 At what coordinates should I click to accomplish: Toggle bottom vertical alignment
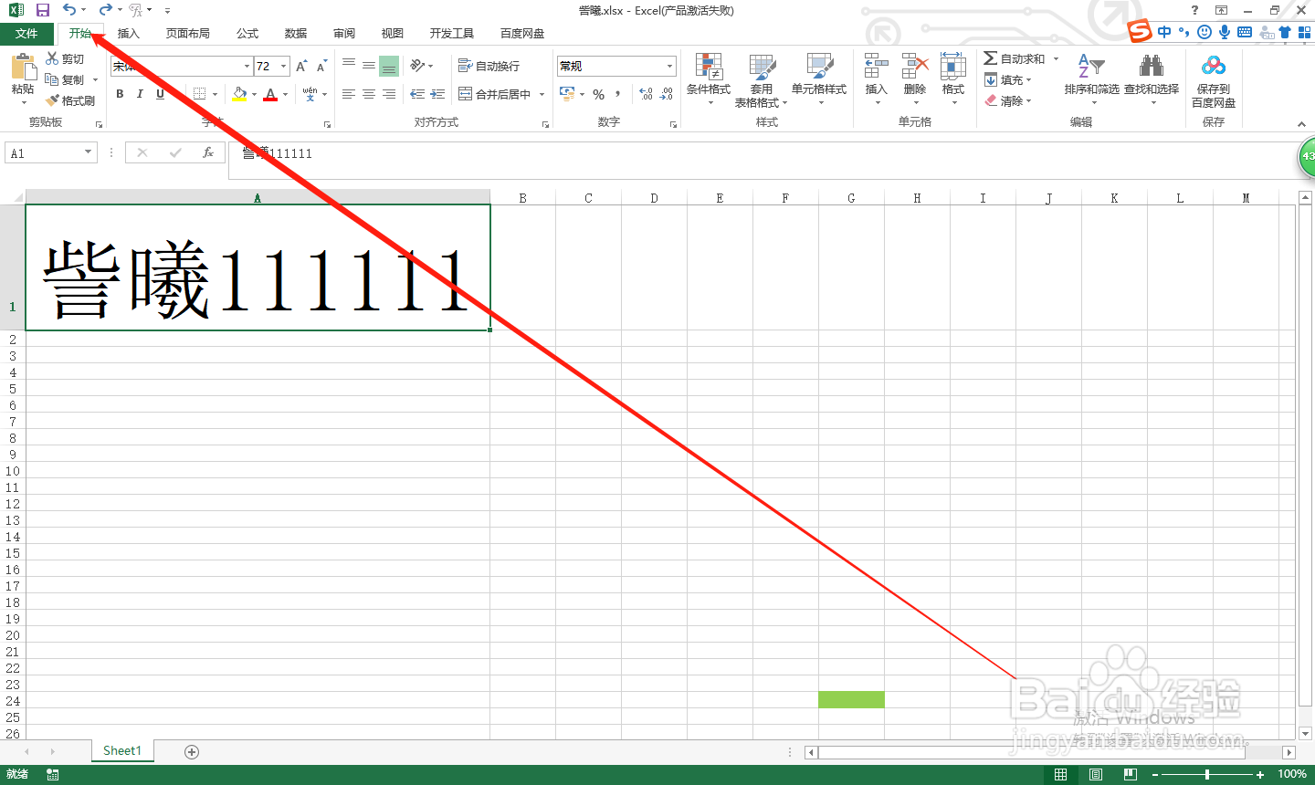[x=389, y=66]
